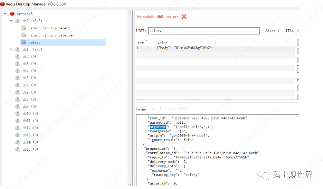
Task: Click the db5 database icon
Action: [18, 78]
